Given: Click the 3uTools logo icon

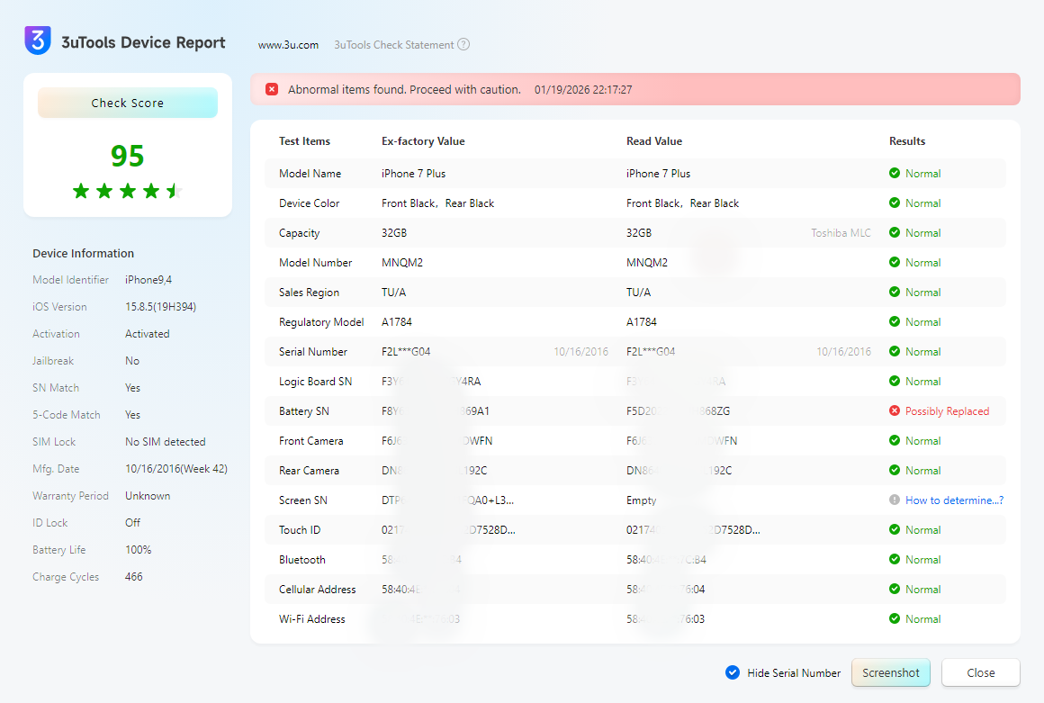Looking at the screenshot, I should click(38, 41).
